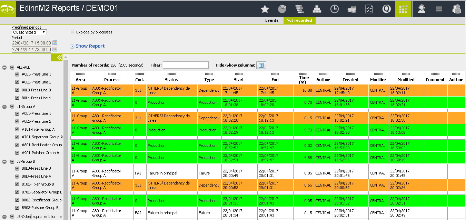Grab the drag handle above Status column

point(171,74)
